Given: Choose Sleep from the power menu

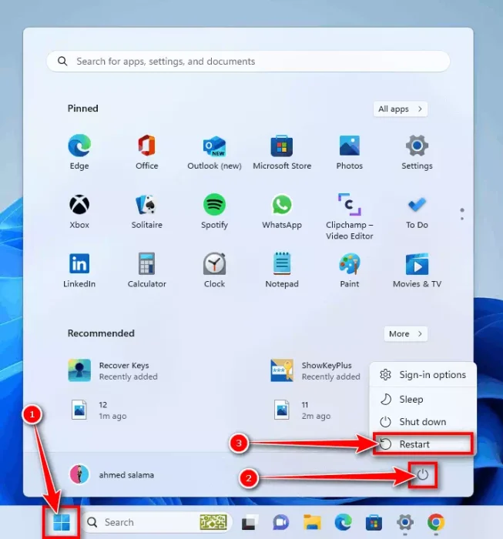Looking at the screenshot, I should pos(423,400).
